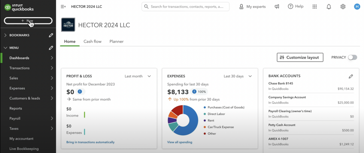Click Bring in transactions automatically link
Screen dimensions: 364x153
pos(90,142)
